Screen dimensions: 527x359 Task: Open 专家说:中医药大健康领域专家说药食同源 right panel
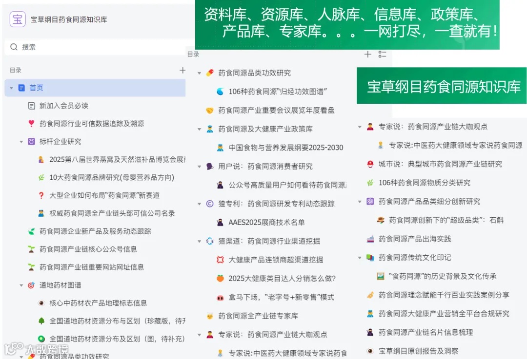pyautogui.click(x=455, y=145)
